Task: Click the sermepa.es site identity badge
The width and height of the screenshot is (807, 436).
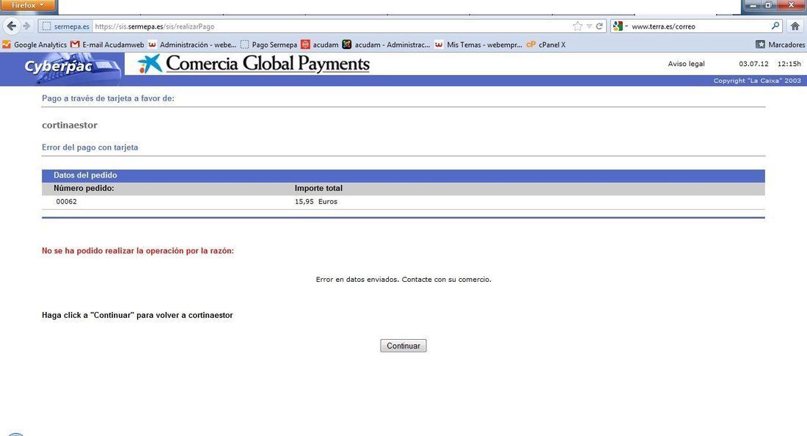Action: pos(65,26)
